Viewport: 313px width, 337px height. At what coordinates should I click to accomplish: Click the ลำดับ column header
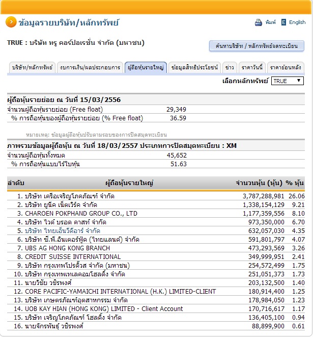click(16, 183)
